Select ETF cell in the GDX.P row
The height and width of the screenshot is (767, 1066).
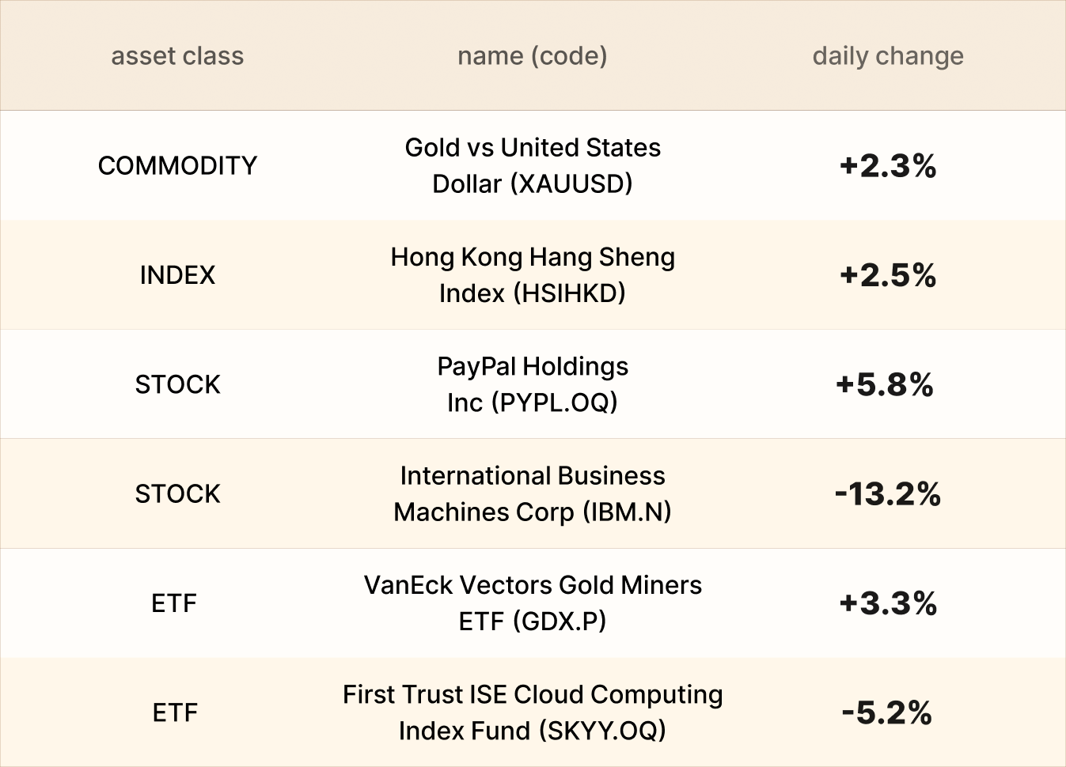click(174, 603)
